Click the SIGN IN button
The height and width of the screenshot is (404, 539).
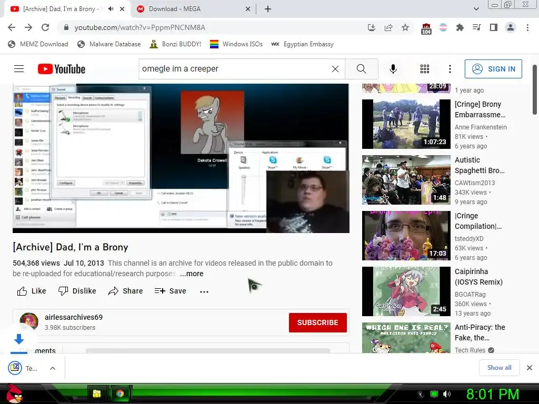(493, 69)
